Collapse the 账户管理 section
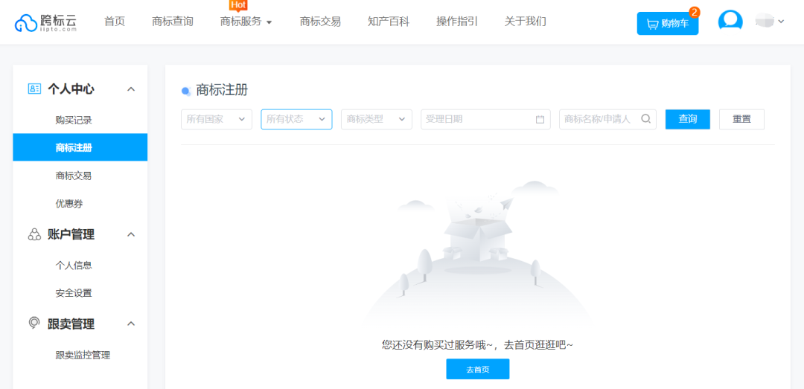804x389 pixels. [131, 234]
